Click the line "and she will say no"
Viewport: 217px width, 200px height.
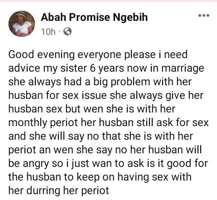tap(101, 136)
